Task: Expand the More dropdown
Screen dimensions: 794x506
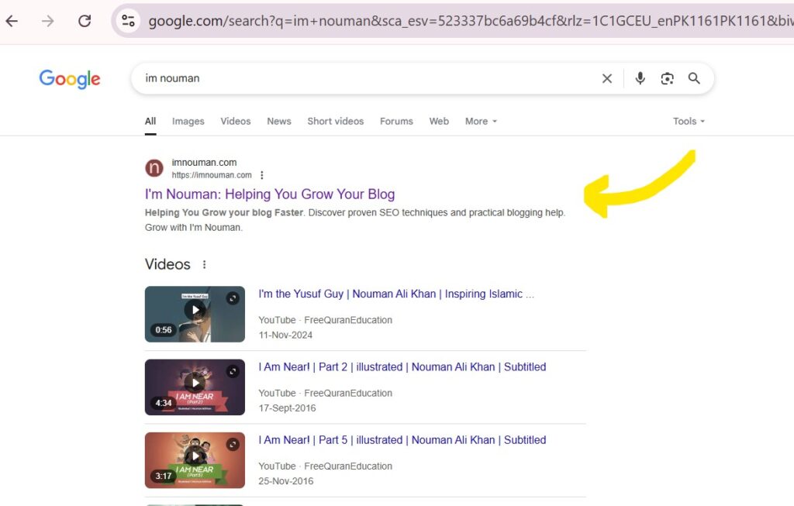Action: pyautogui.click(x=481, y=122)
